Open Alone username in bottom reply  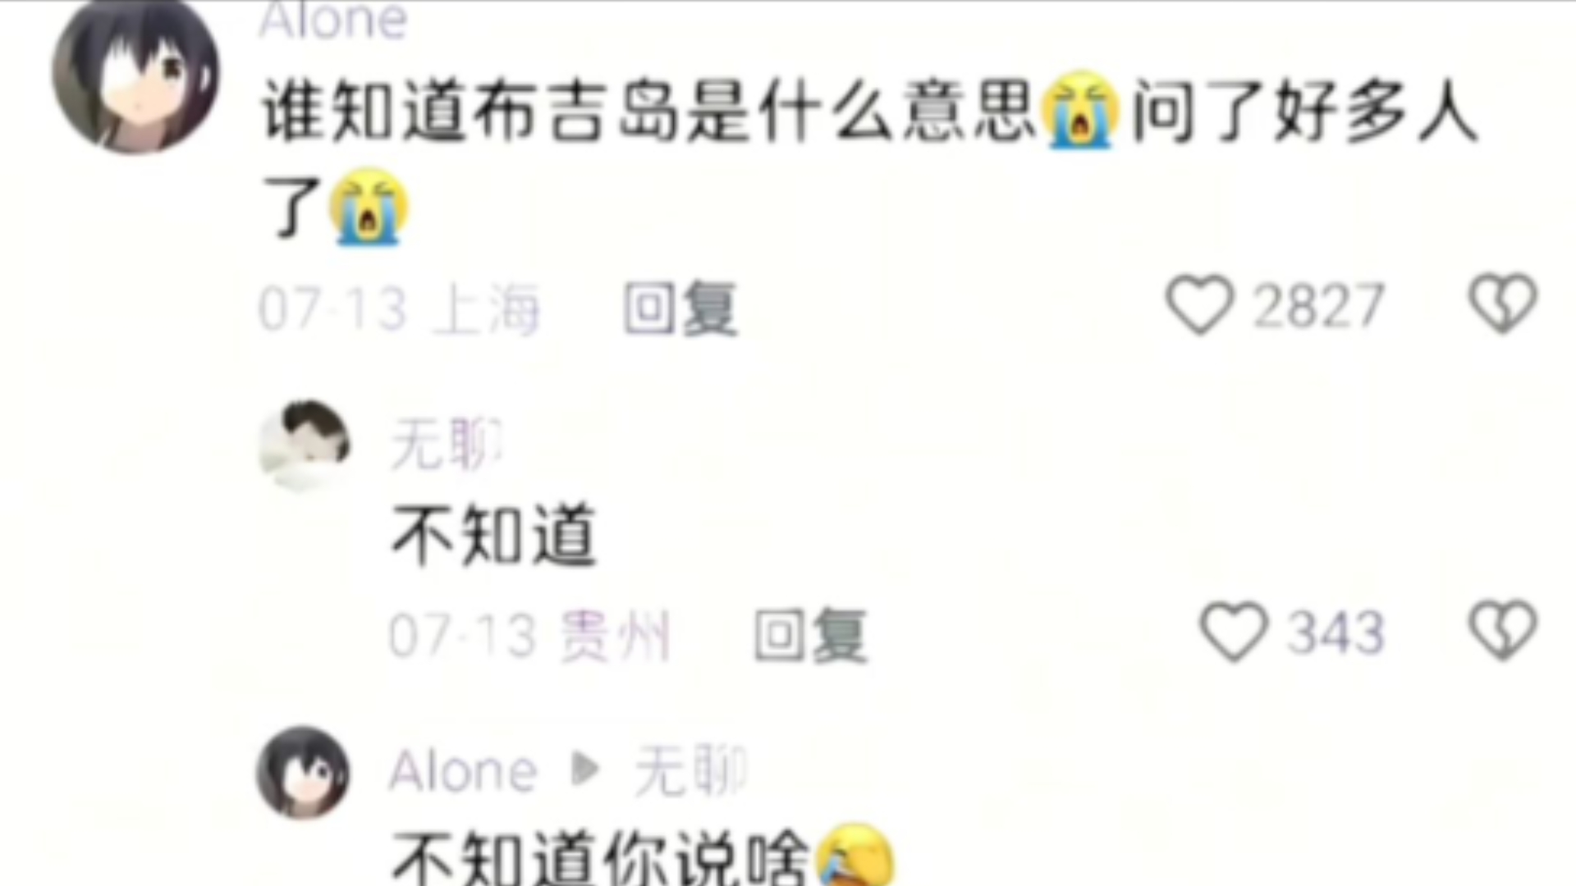[463, 771]
